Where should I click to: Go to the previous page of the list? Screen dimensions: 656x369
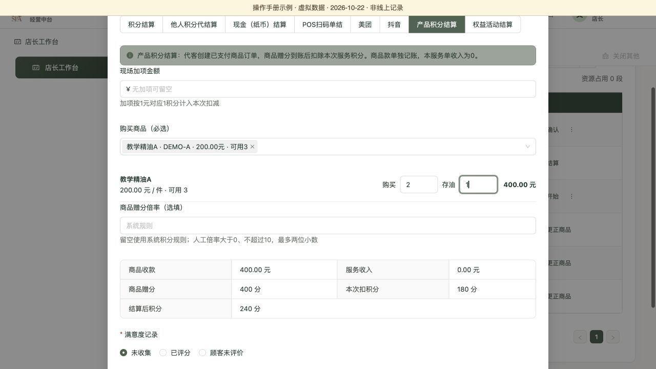[x=580, y=337]
